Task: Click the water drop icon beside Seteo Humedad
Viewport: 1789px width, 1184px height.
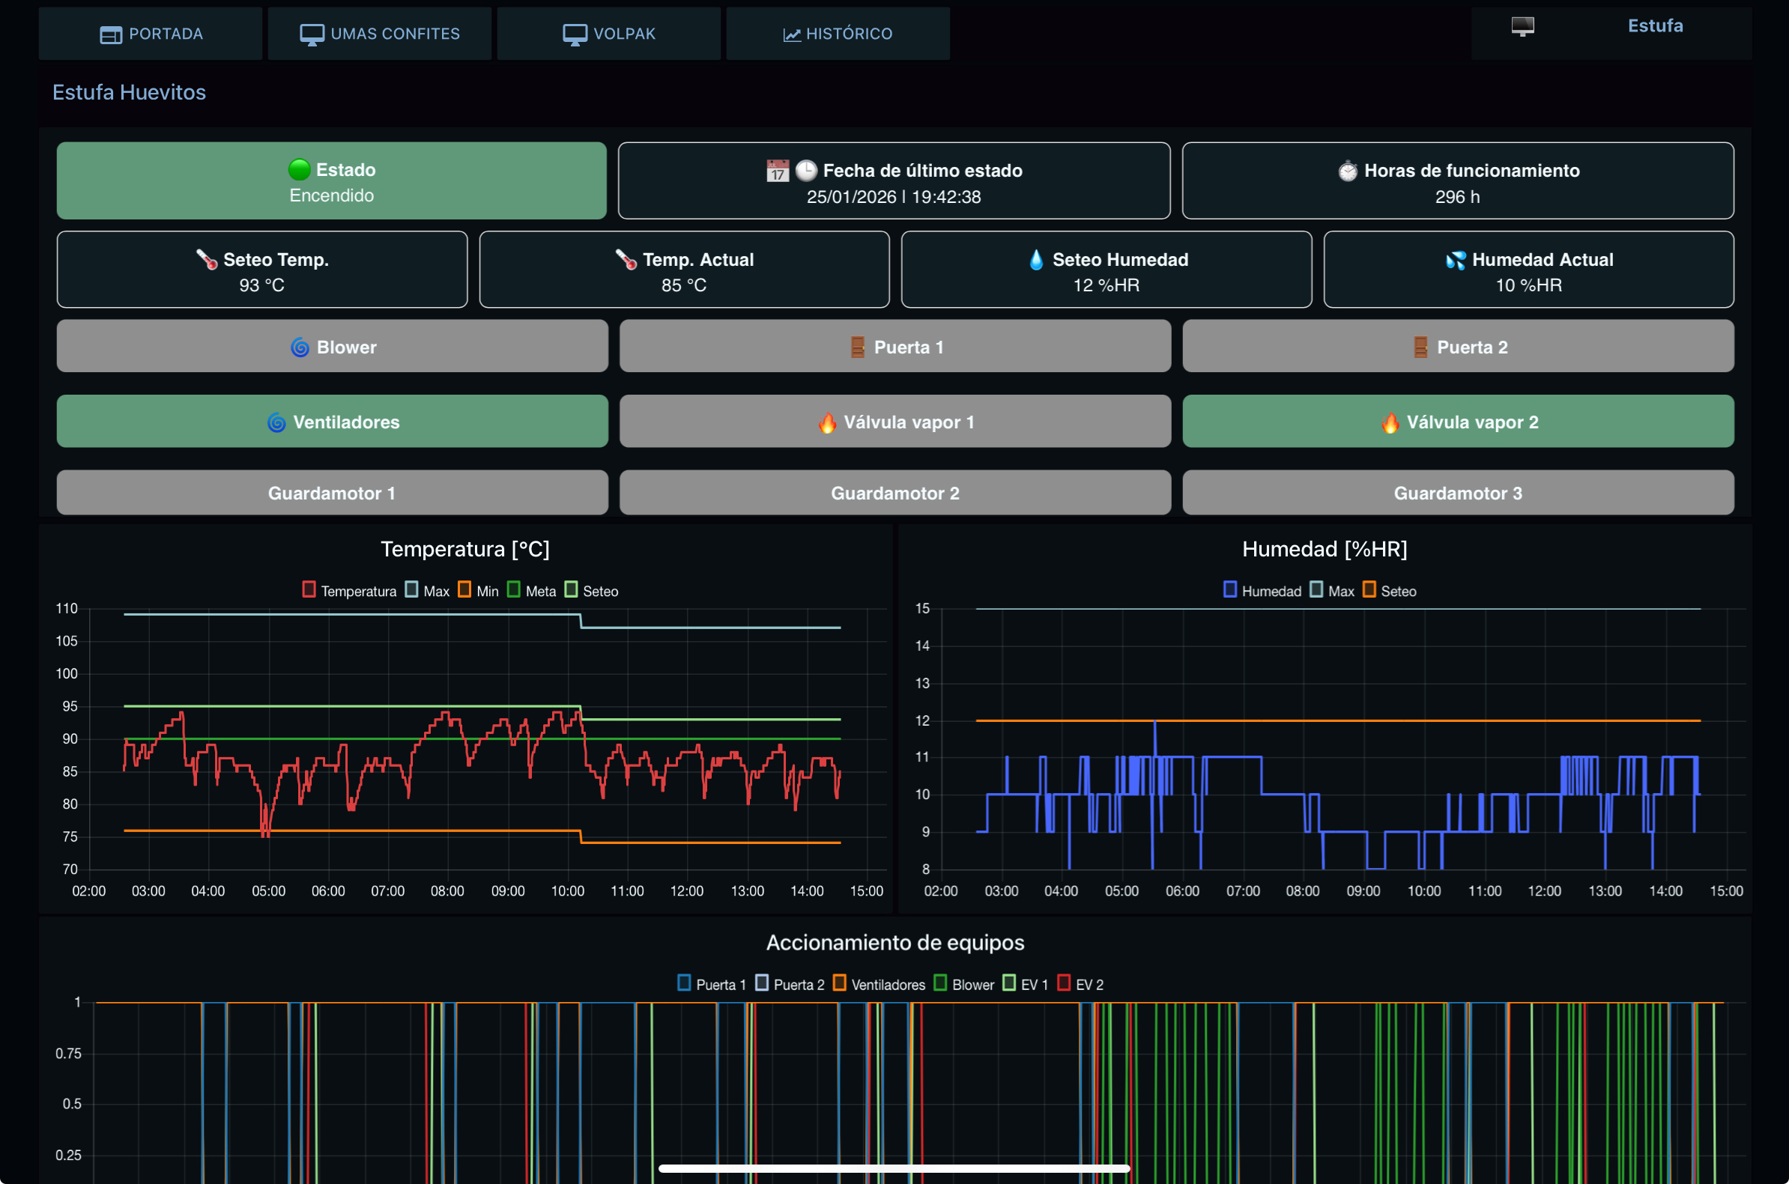Action: click(x=1036, y=259)
